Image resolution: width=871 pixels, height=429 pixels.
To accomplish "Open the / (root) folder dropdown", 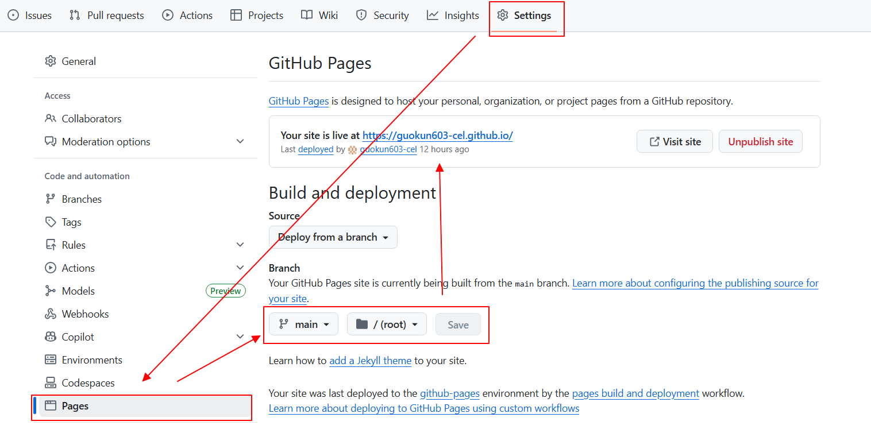I will pyautogui.click(x=387, y=324).
